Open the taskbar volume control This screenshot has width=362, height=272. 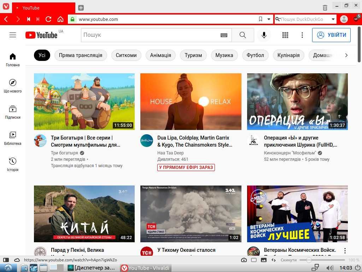click(x=330, y=268)
